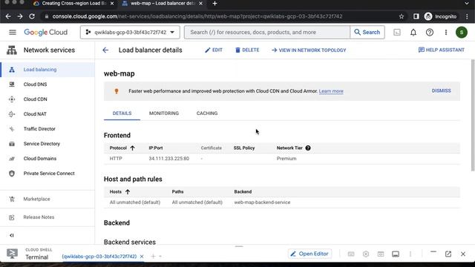Close the qwiklabs Cloud Shell tab
475x267 pixels.
click(142, 257)
